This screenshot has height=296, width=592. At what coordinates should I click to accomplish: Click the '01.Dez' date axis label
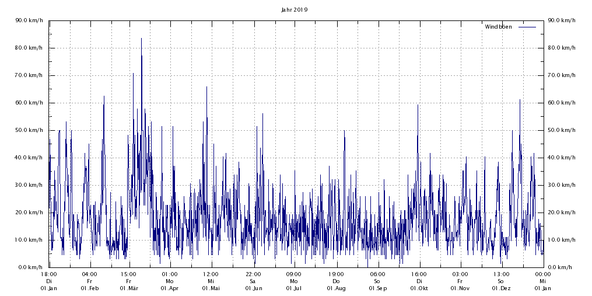click(x=501, y=288)
